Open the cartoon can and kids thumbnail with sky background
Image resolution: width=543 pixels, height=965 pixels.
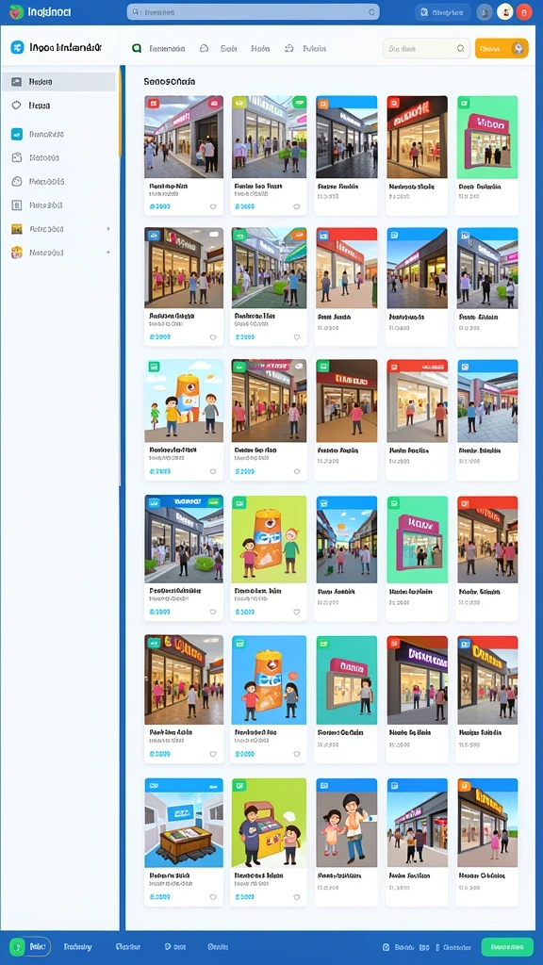(x=184, y=401)
